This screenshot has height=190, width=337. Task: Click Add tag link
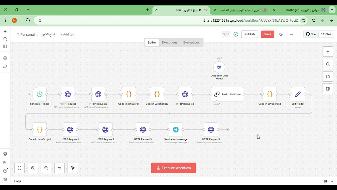click(x=67, y=35)
